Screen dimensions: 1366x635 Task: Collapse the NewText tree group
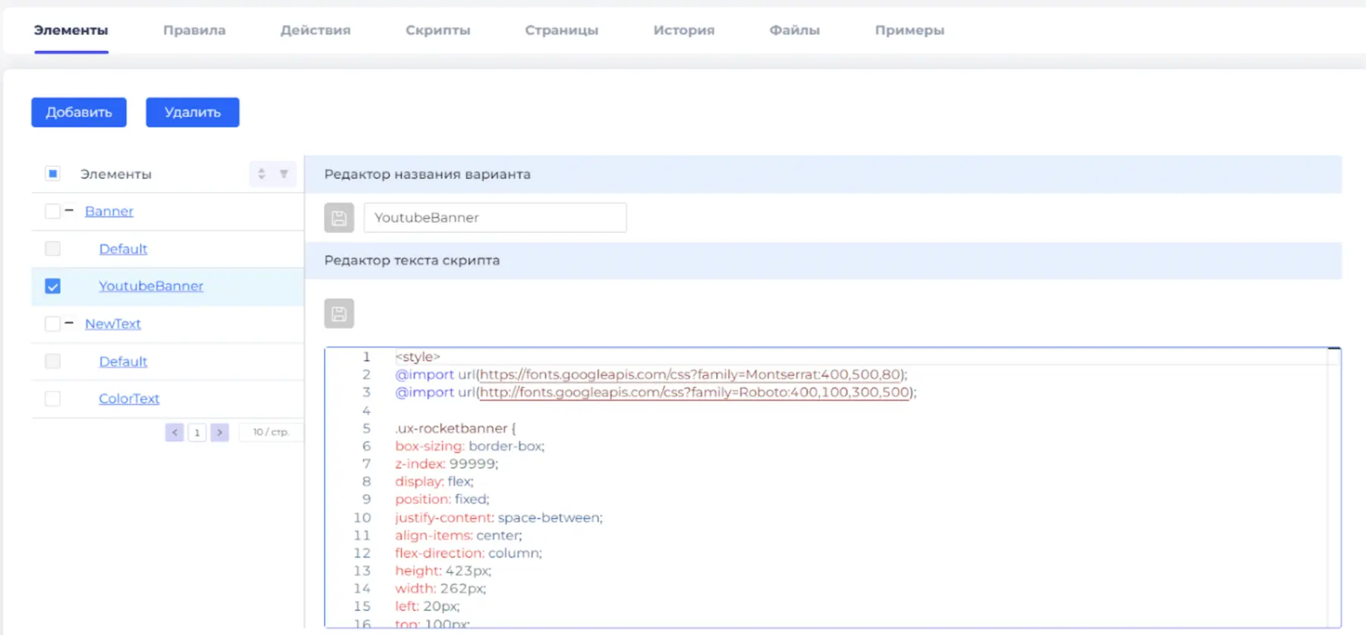[69, 323]
